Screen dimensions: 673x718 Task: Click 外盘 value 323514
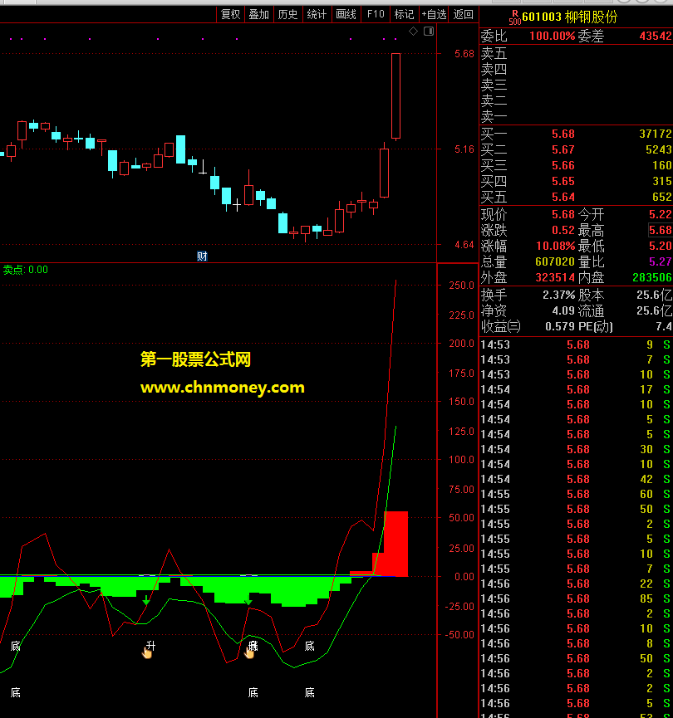click(555, 277)
